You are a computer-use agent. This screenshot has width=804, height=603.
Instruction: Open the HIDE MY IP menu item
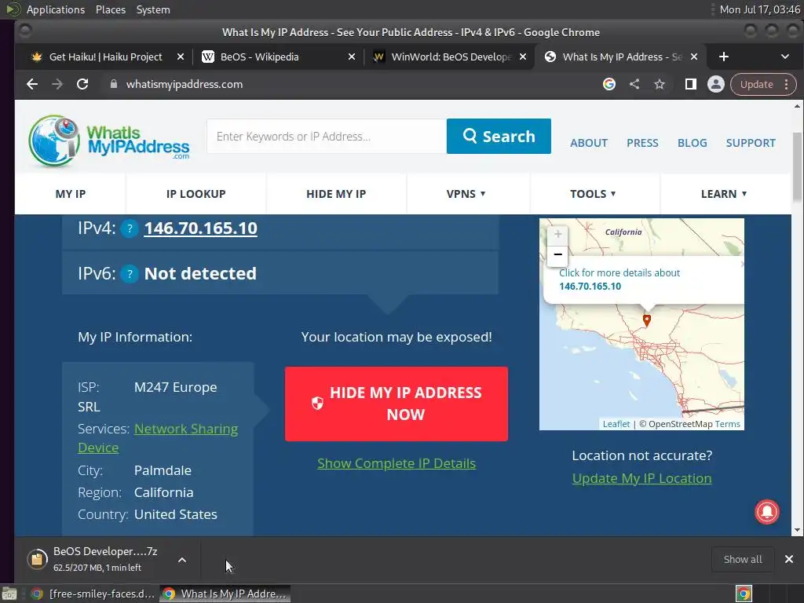tap(336, 194)
